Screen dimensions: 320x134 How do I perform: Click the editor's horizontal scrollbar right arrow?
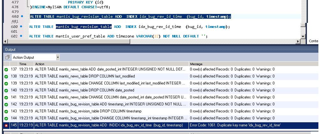point(298,41)
